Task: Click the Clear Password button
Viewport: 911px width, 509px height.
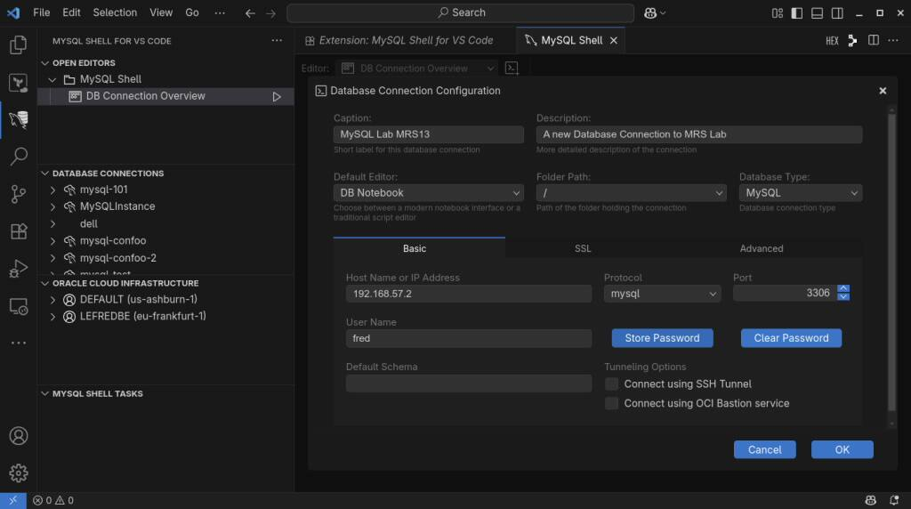Action: pos(791,338)
